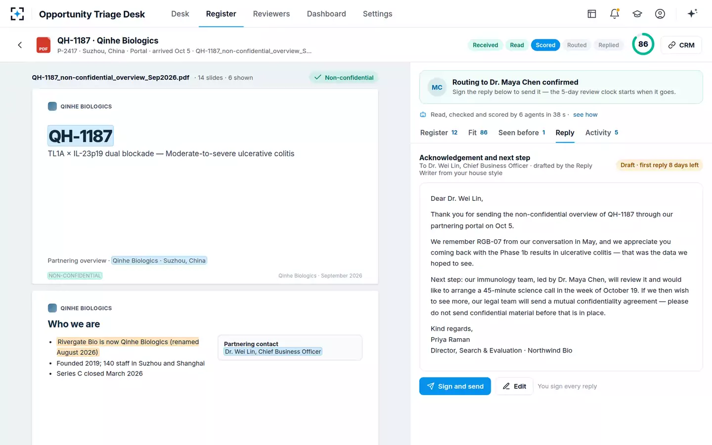Open the Dashboard tab
The image size is (712, 445).
click(326, 14)
